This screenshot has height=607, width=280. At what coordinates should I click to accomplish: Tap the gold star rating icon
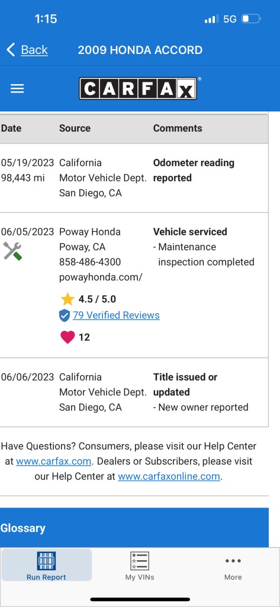tap(67, 299)
